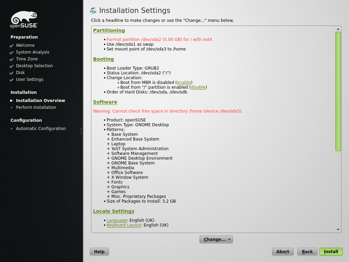Open the Booting headline settings

(x=103, y=59)
